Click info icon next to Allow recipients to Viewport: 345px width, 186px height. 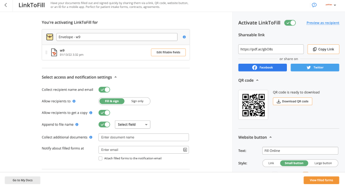point(74,101)
